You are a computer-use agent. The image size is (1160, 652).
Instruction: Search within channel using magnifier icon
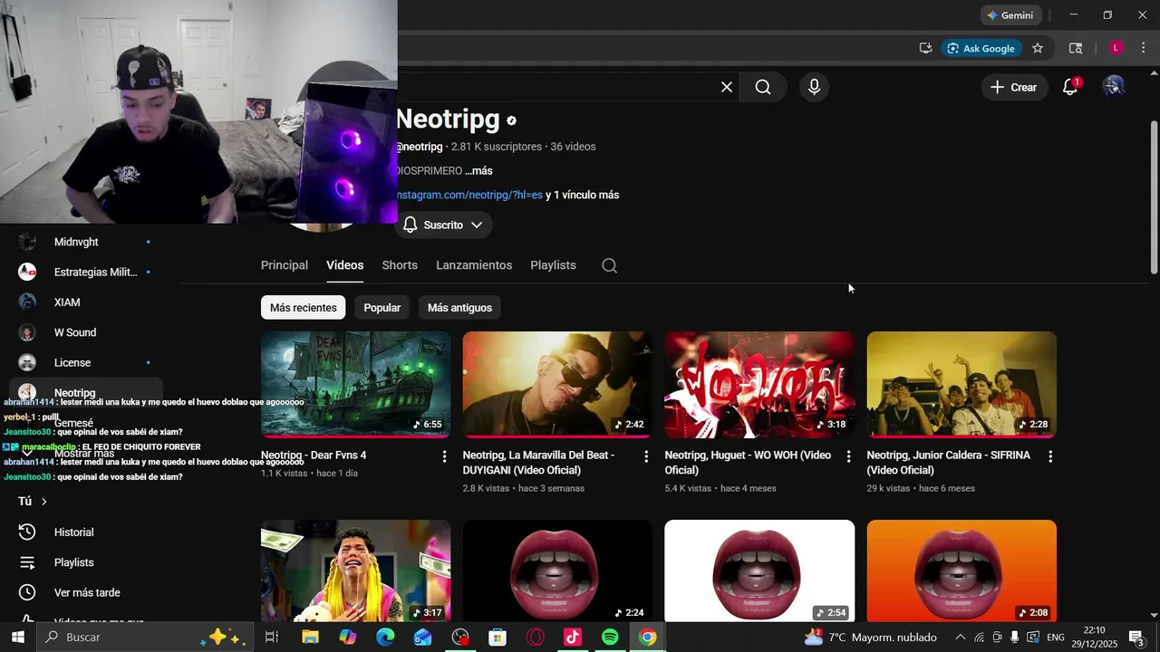pyautogui.click(x=610, y=265)
